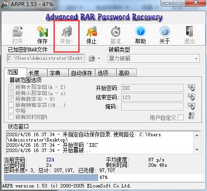Viewport: 207px width, 191px height.
Task: Switch to the 字典 tab
Action: (x=58, y=73)
